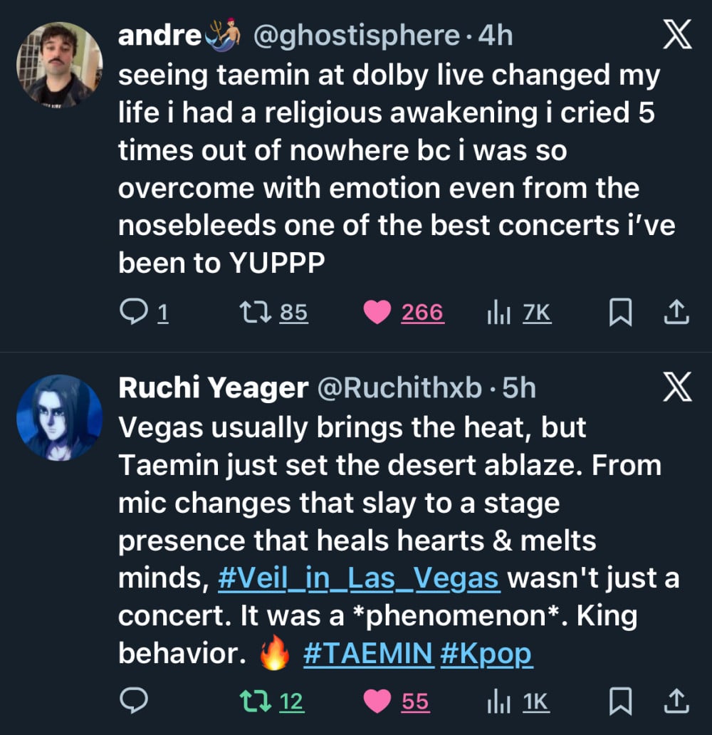The image size is (712, 735).
Task: Open #Veil_in_Las_Vegas hashtag
Action: [x=358, y=578]
